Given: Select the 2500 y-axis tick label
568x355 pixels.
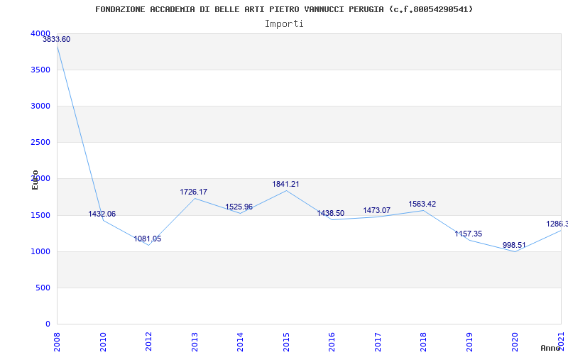Looking at the screenshot, I should [40, 143].
